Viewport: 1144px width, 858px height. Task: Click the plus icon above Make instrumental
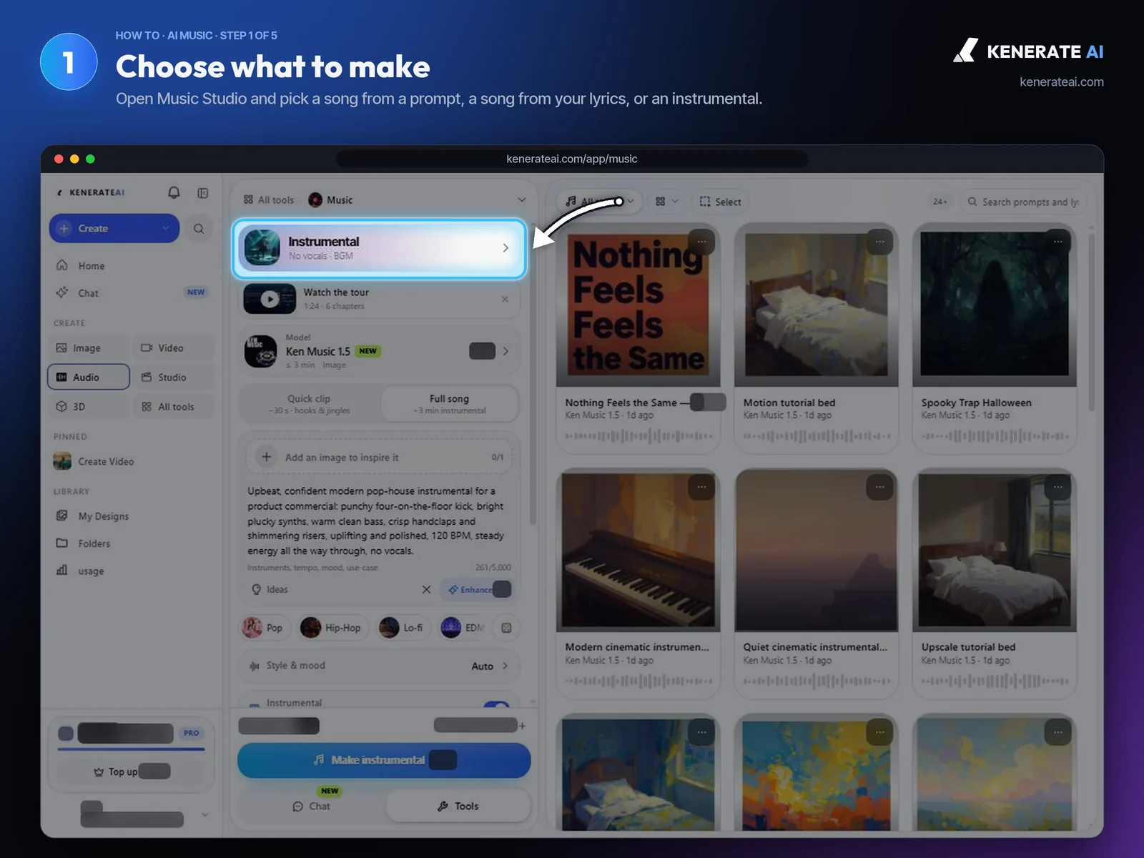click(522, 726)
